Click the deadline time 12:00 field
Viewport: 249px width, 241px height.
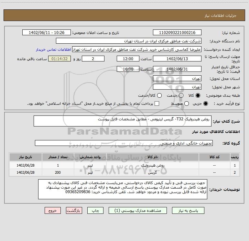coord(128,59)
